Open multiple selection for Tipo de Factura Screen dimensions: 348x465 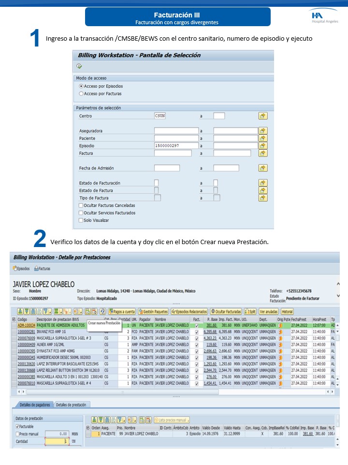pyautogui.click(x=263, y=198)
